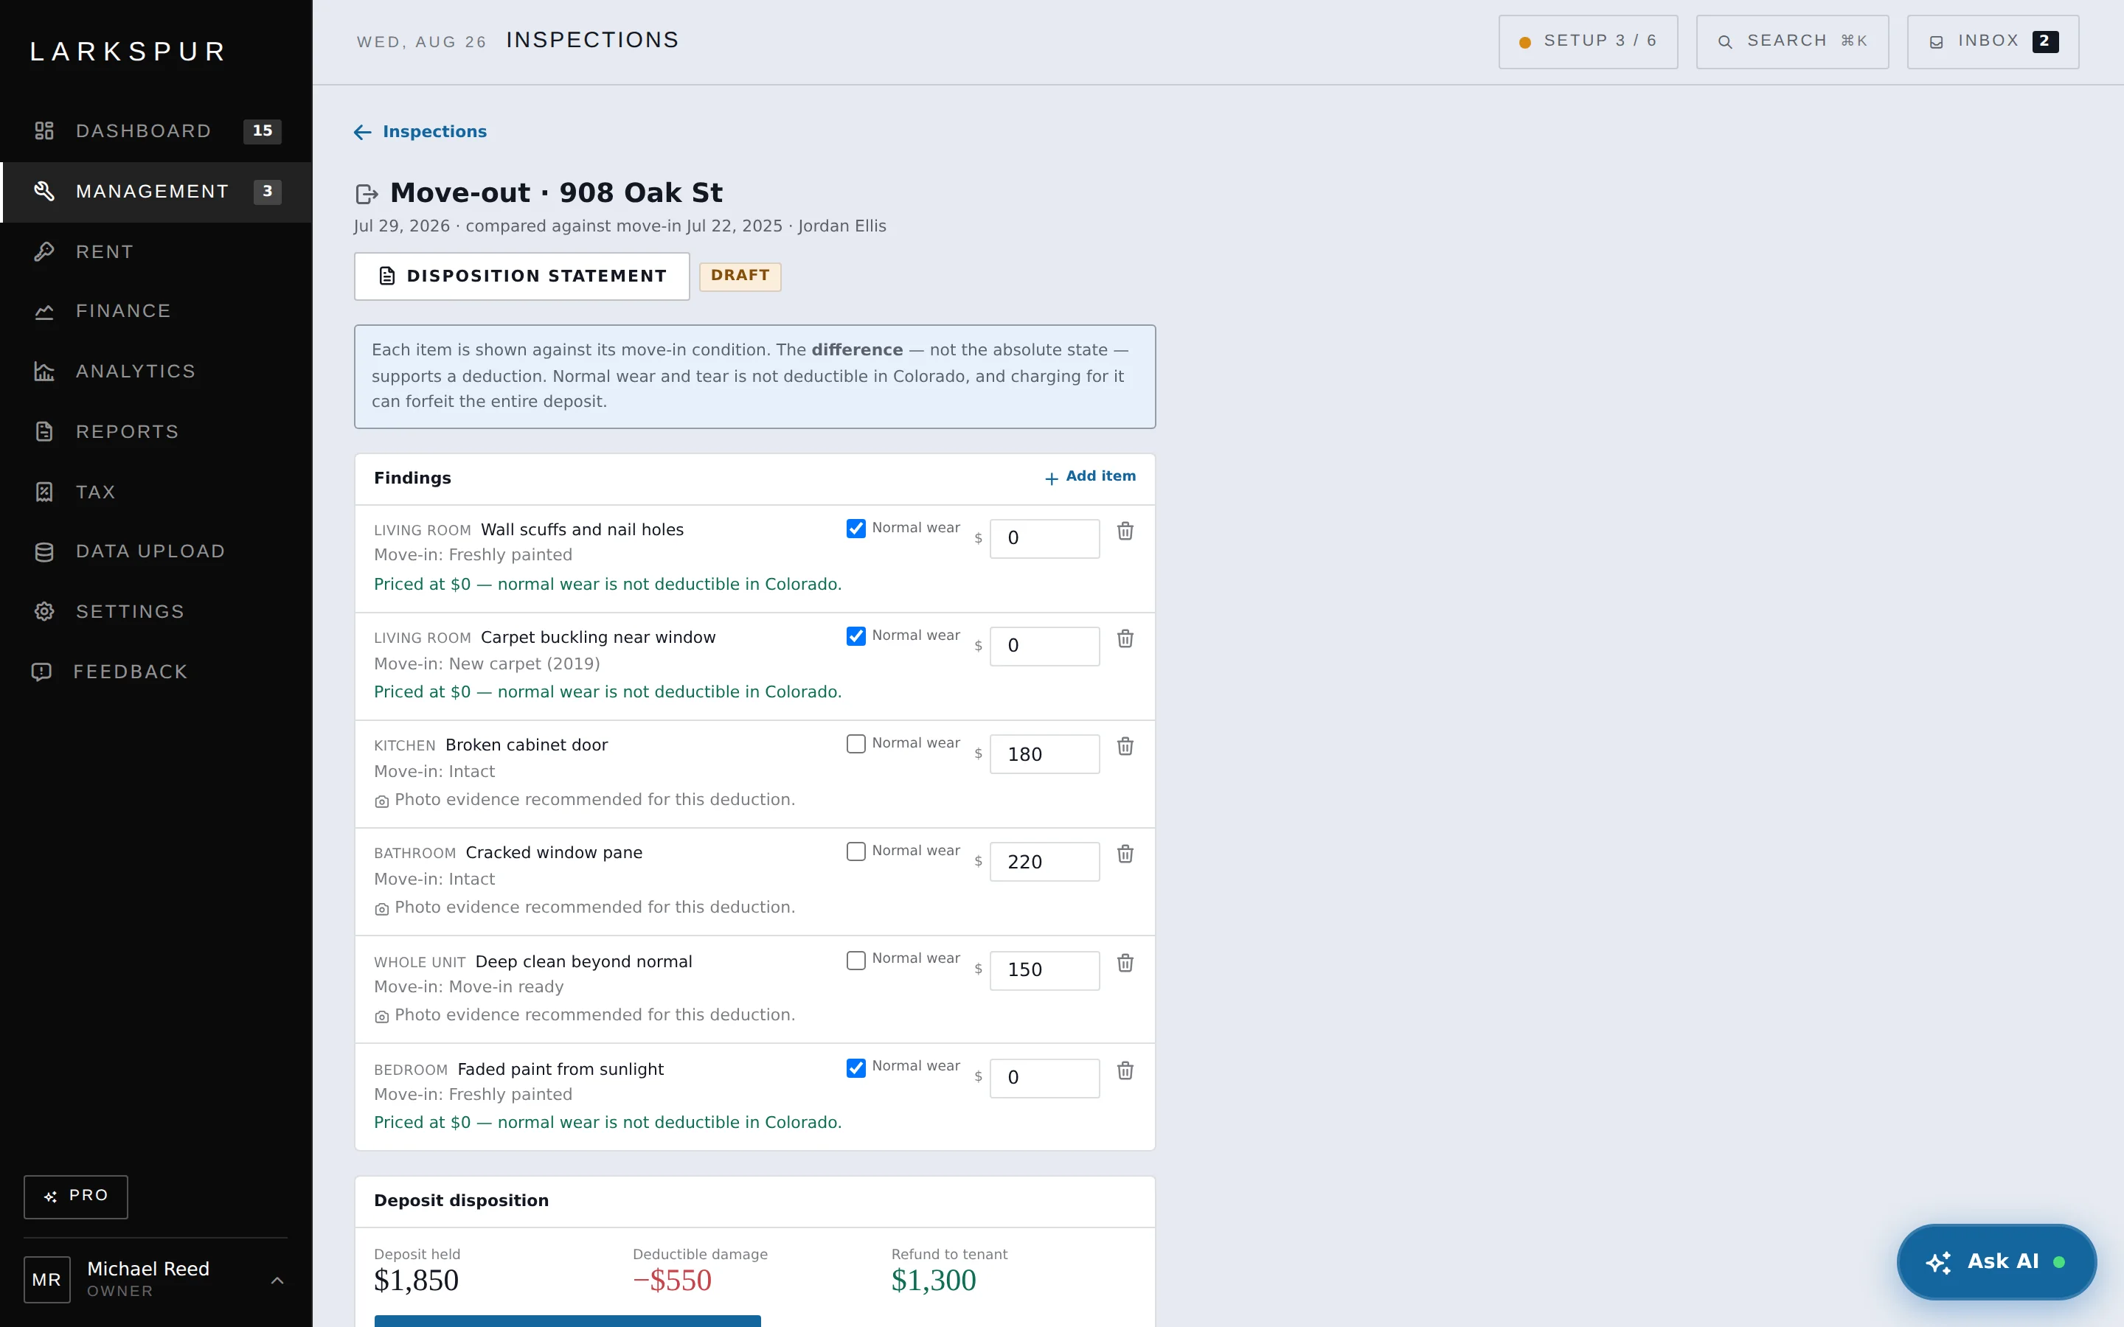Uncheck Normal wear for Carpet buckling near window

click(855, 636)
